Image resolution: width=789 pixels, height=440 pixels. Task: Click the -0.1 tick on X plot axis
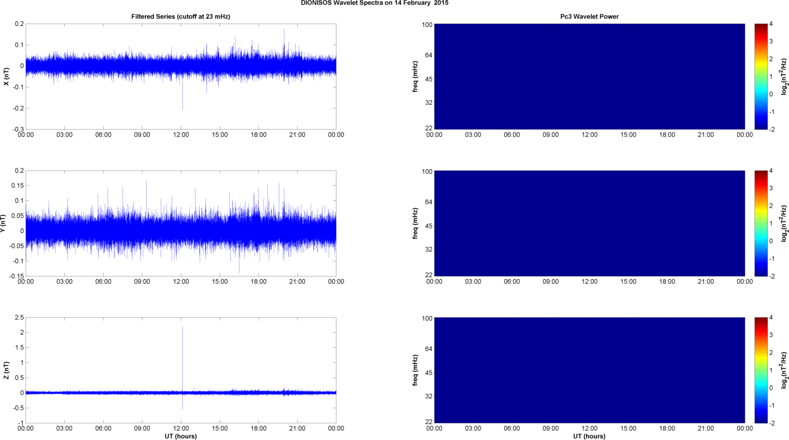[x=18, y=87]
